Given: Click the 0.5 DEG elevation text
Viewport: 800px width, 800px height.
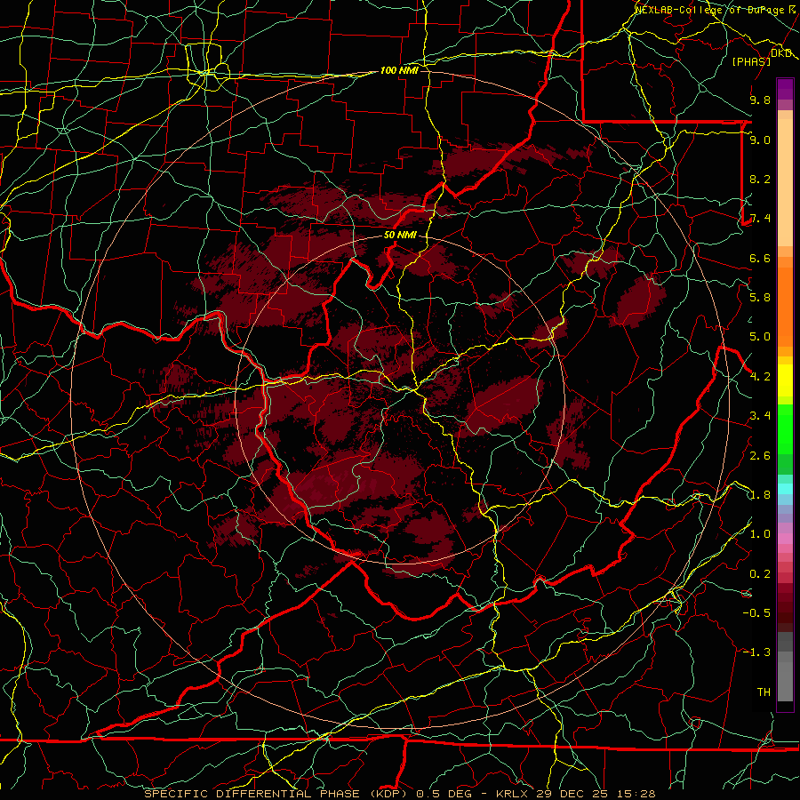Looking at the screenshot, I should pos(444,794).
